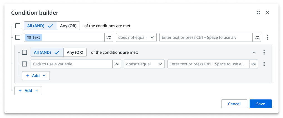The image size is (283, 118).
Task: Open three-dot menu for nested group
Action: [x=264, y=52]
